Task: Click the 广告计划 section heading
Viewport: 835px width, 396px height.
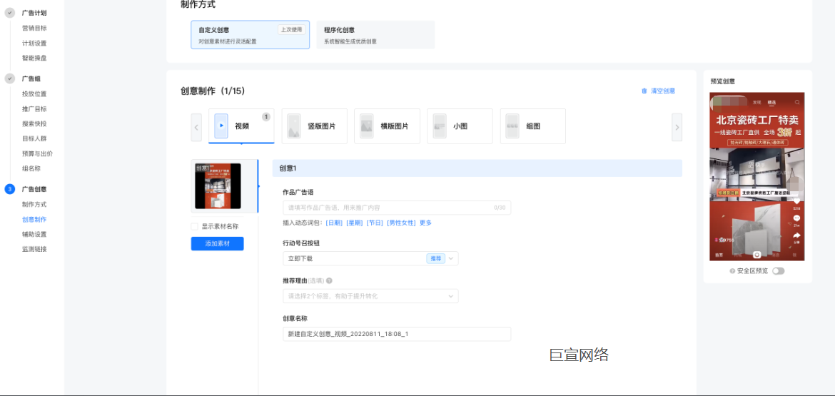Action: pyautogui.click(x=34, y=13)
